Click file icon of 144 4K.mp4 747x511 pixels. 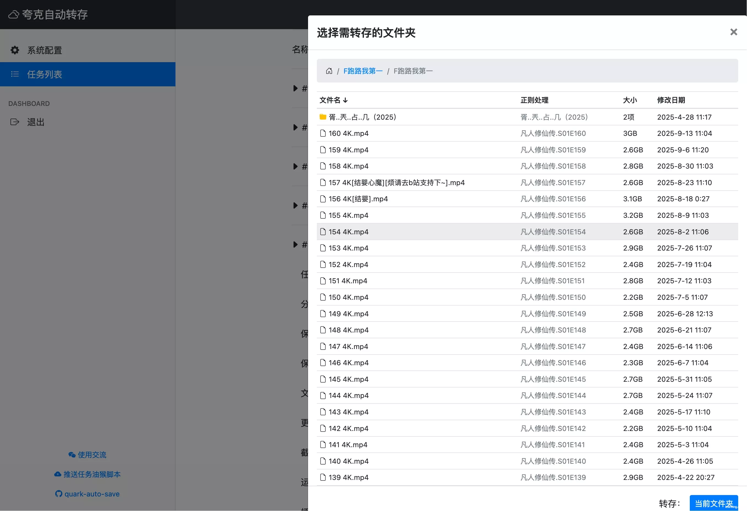pos(323,395)
